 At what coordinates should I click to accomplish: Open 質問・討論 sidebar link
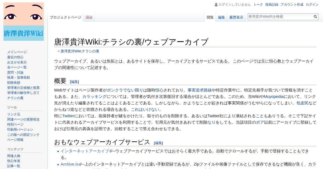15,72
